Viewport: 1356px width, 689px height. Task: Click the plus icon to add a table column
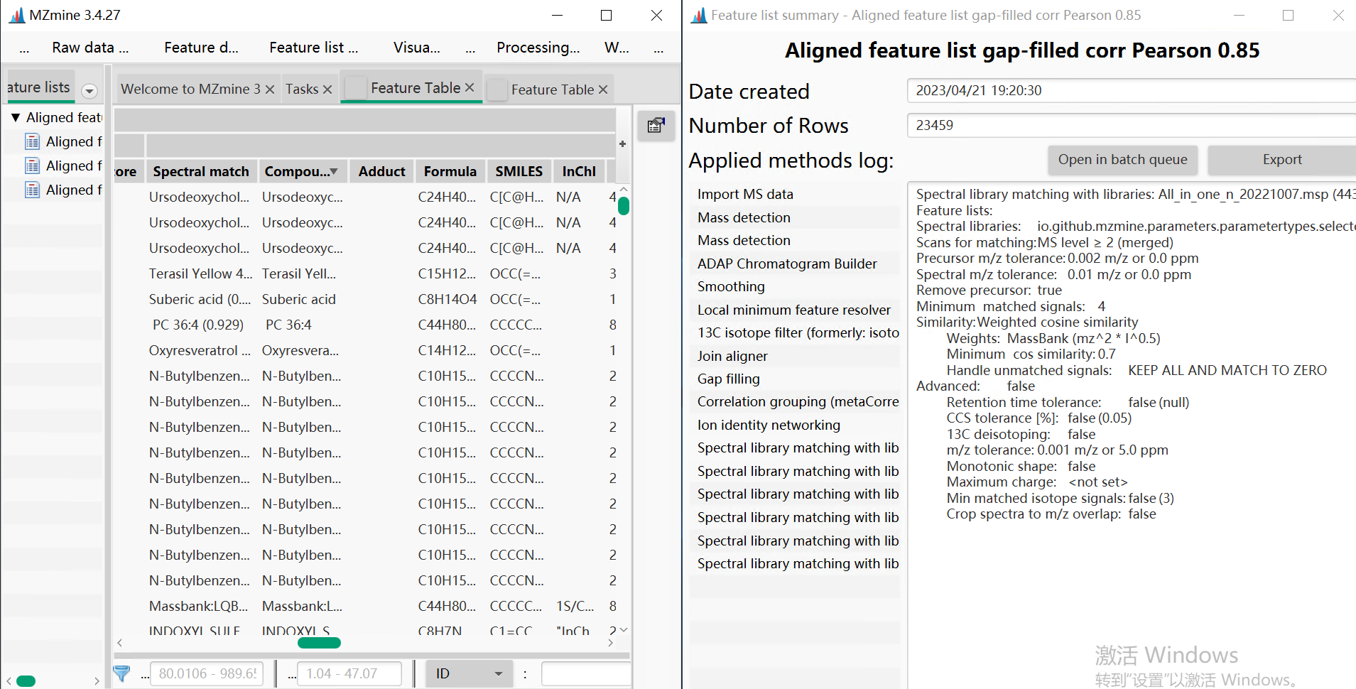click(x=622, y=144)
